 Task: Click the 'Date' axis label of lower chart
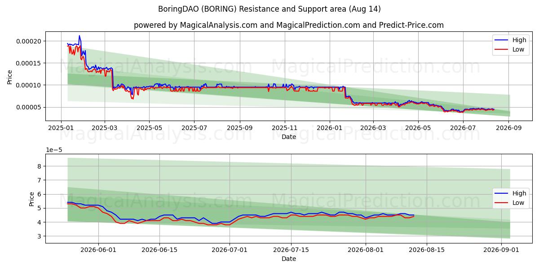click(x=289, y=259)
